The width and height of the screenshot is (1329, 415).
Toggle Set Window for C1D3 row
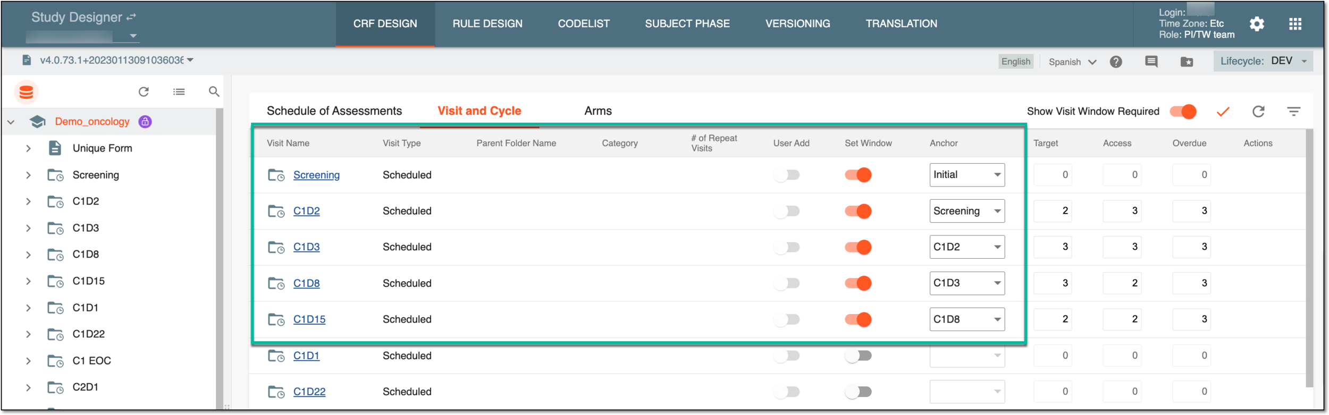(858, 247)
